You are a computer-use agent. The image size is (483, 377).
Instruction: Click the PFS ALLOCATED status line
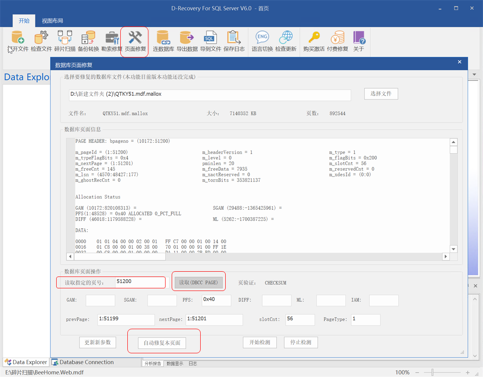(x=128, y=213)
